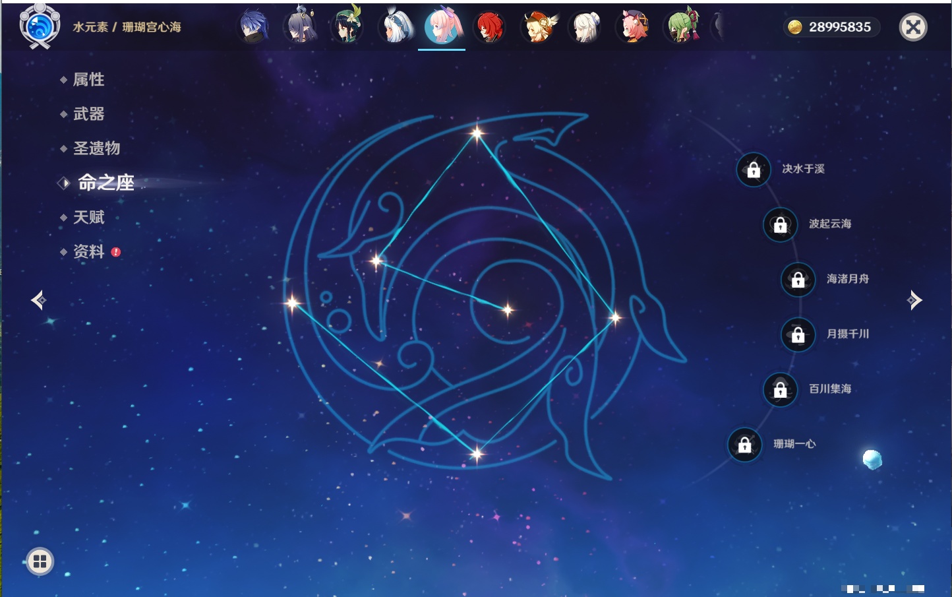Open the grid menu button at bottom-left

click(x=40, y=561)
